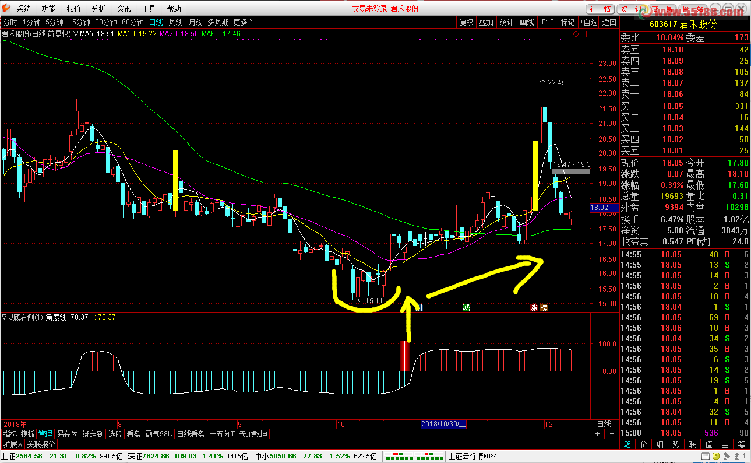751x463 pixels.
Task: Click the 减 marker on the chart
Action: point(466,307)
